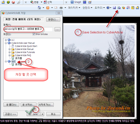Click the purple CyberArticle toolbar icon

point(128,8)
